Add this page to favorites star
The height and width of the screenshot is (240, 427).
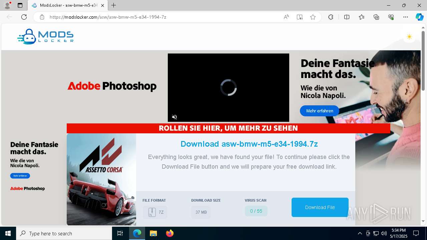[313, 17]
